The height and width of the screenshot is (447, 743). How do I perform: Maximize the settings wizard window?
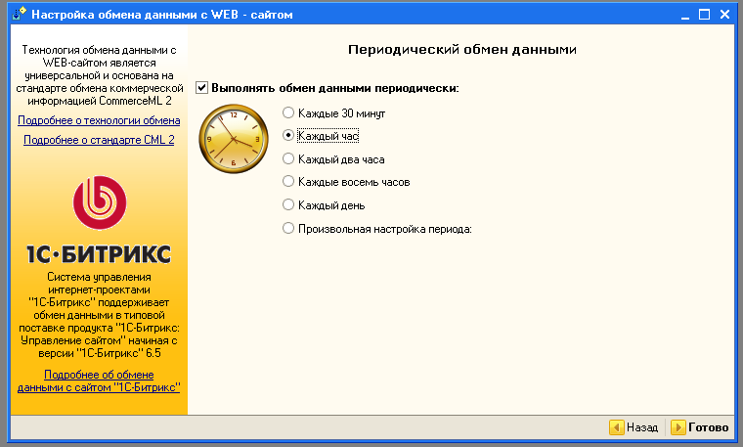pos(702,16)
